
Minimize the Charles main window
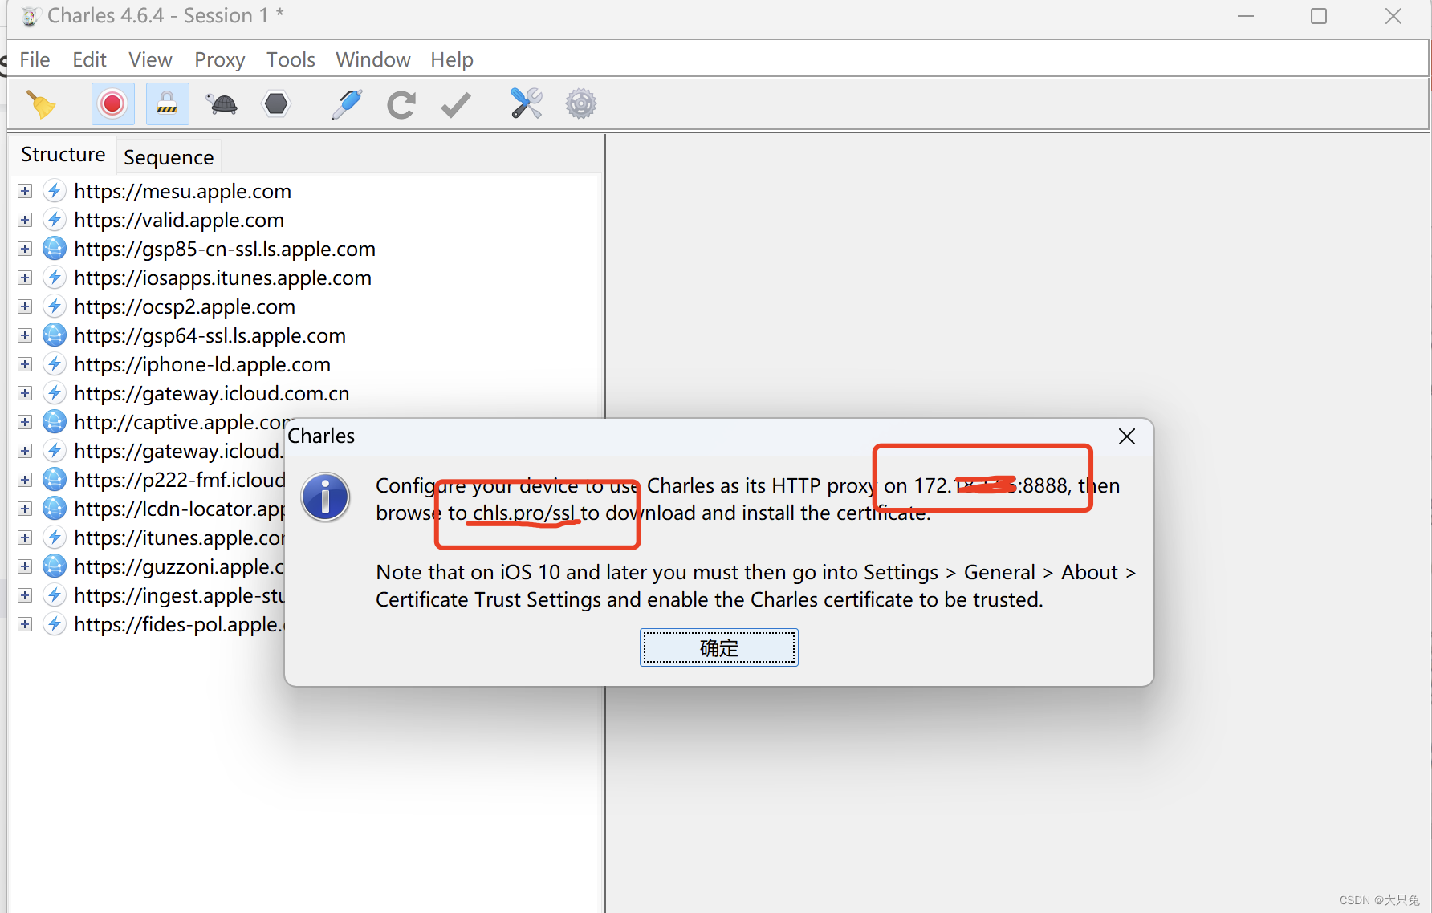pyautogui.click(x=1246, y=16)
